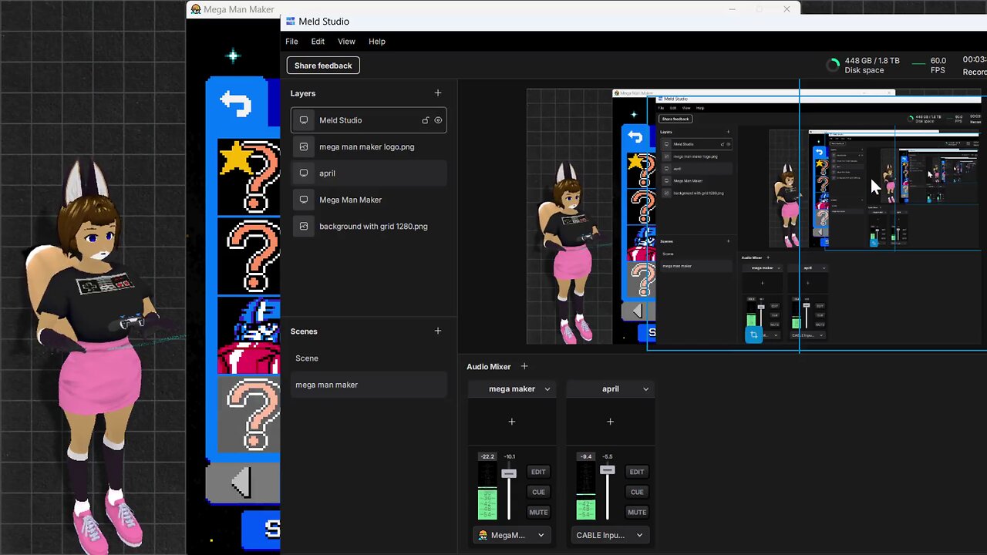
Task: Select the Mega Man Maker layer
Action: click(369, 200)
